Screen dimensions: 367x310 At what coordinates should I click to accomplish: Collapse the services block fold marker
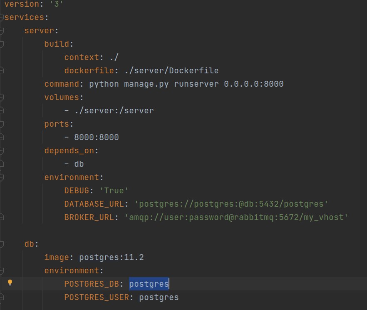(x=2, y=17)
